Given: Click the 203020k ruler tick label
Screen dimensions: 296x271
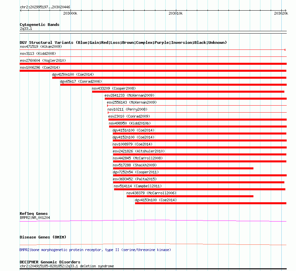Looking at the screenshot, I should point(281,13).
